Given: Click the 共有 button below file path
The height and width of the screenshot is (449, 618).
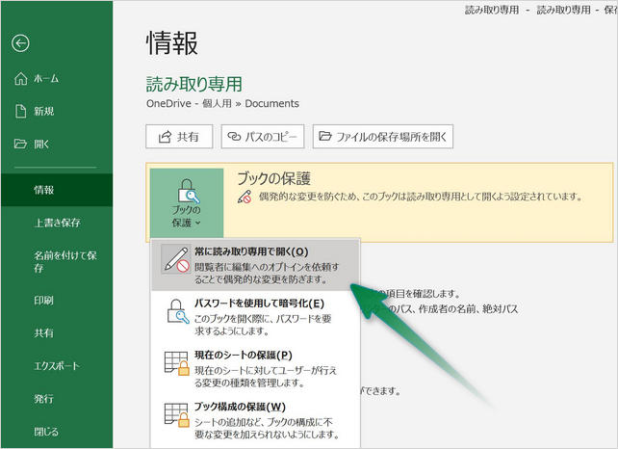Looking at the screenshot, I should 179,137.
